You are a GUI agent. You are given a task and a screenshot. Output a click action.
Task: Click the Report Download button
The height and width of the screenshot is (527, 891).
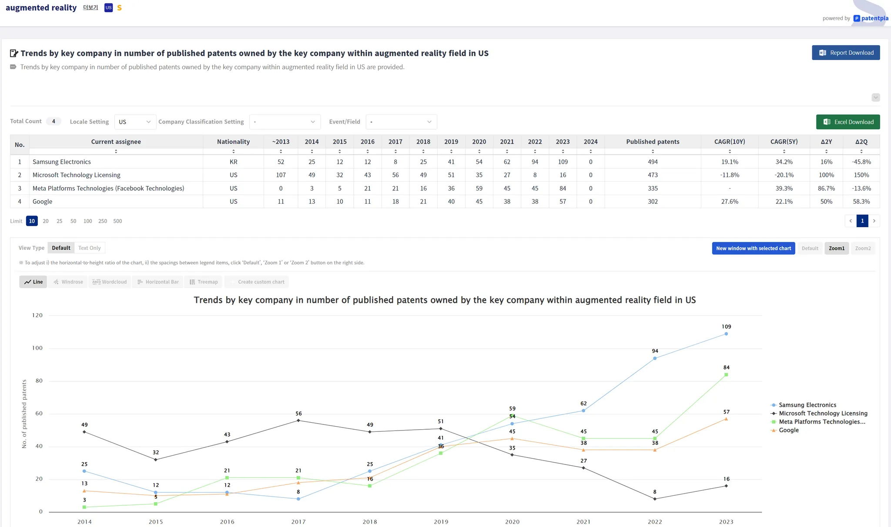[x=846, y=53]
